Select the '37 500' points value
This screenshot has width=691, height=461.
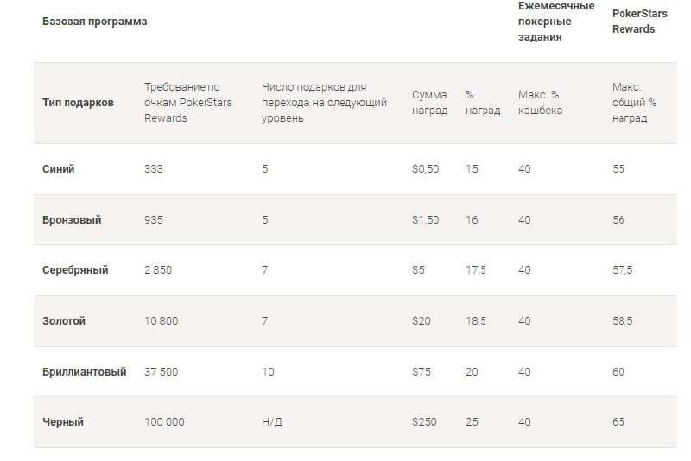(x=162, y=372)
